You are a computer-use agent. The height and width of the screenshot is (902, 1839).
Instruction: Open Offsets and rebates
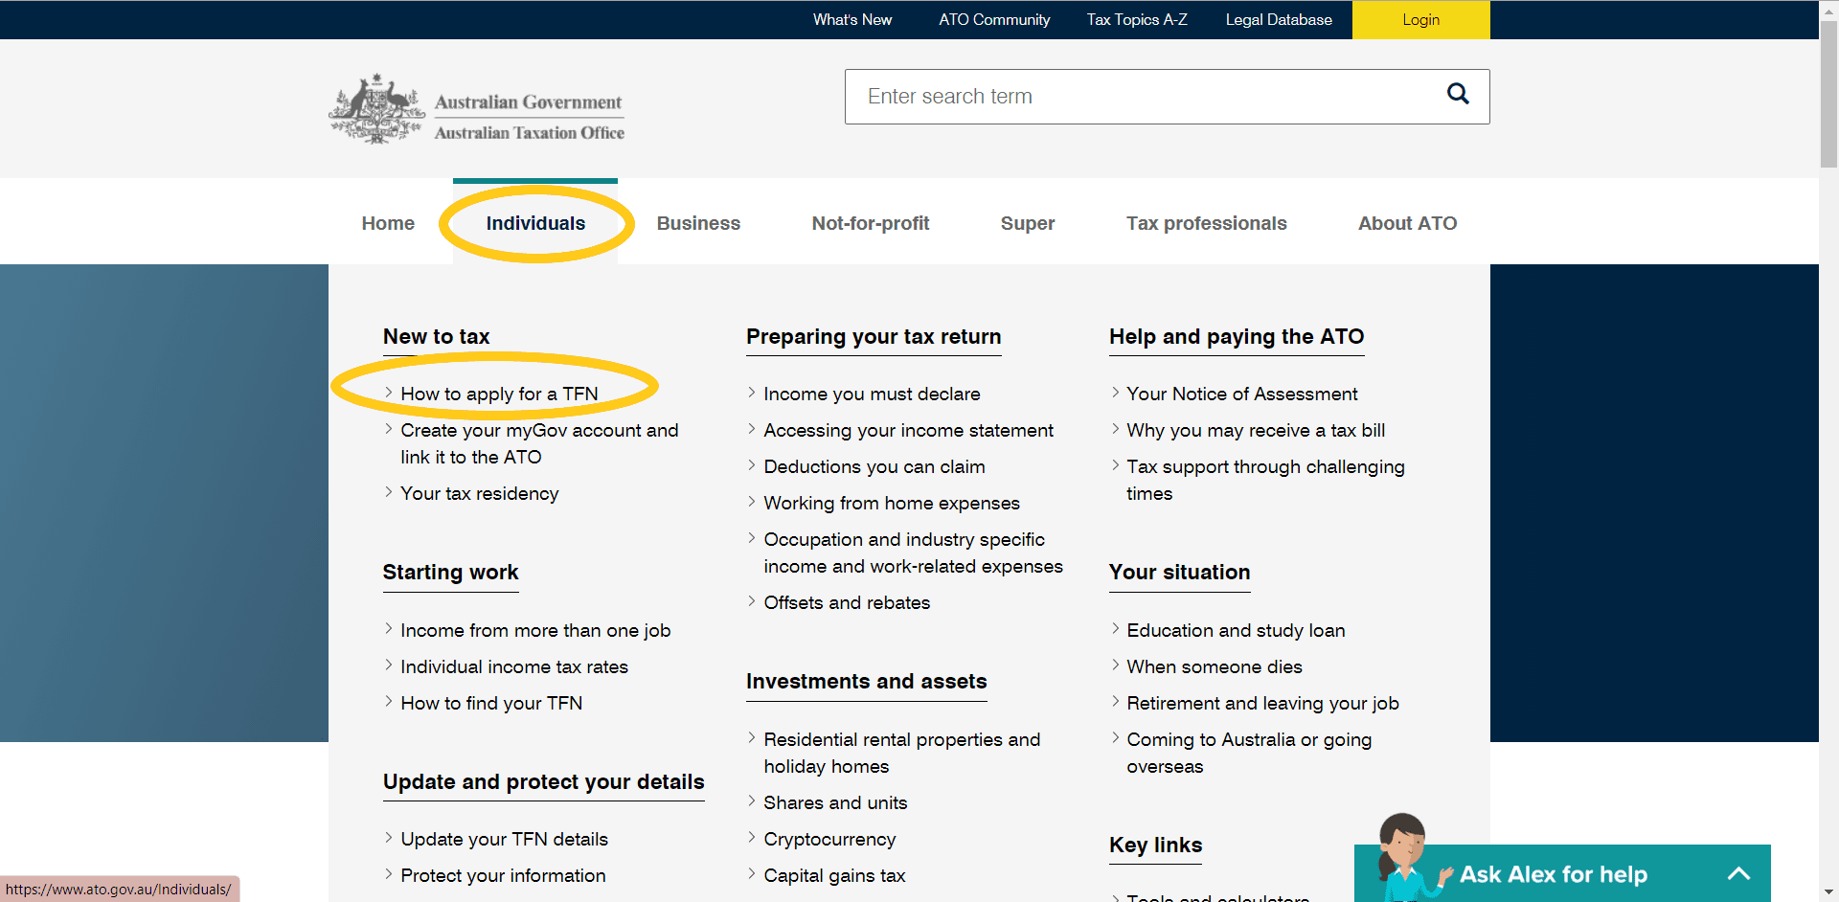[847, 603]
